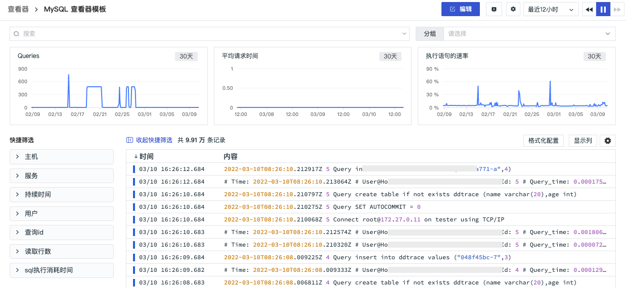The width and height of the screenshot is (626, 288).
Task: Open the 显示列 display columns menu
Action: tap(583, 141)
